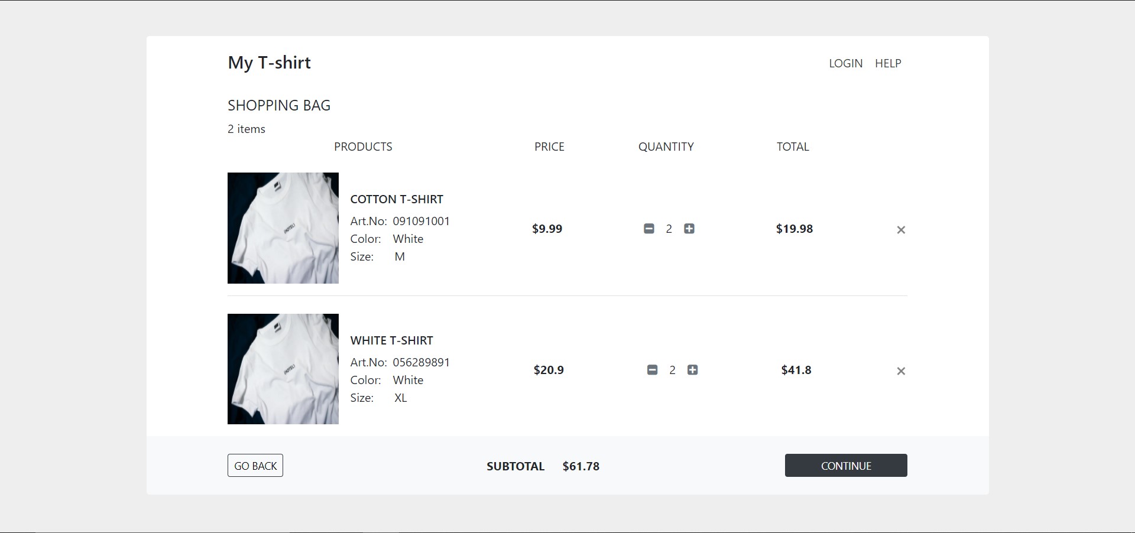Click the minus stepper for the XL shirt
Image resolution: width=1135 pixels, height=533 pixels.
click(652, 370)
